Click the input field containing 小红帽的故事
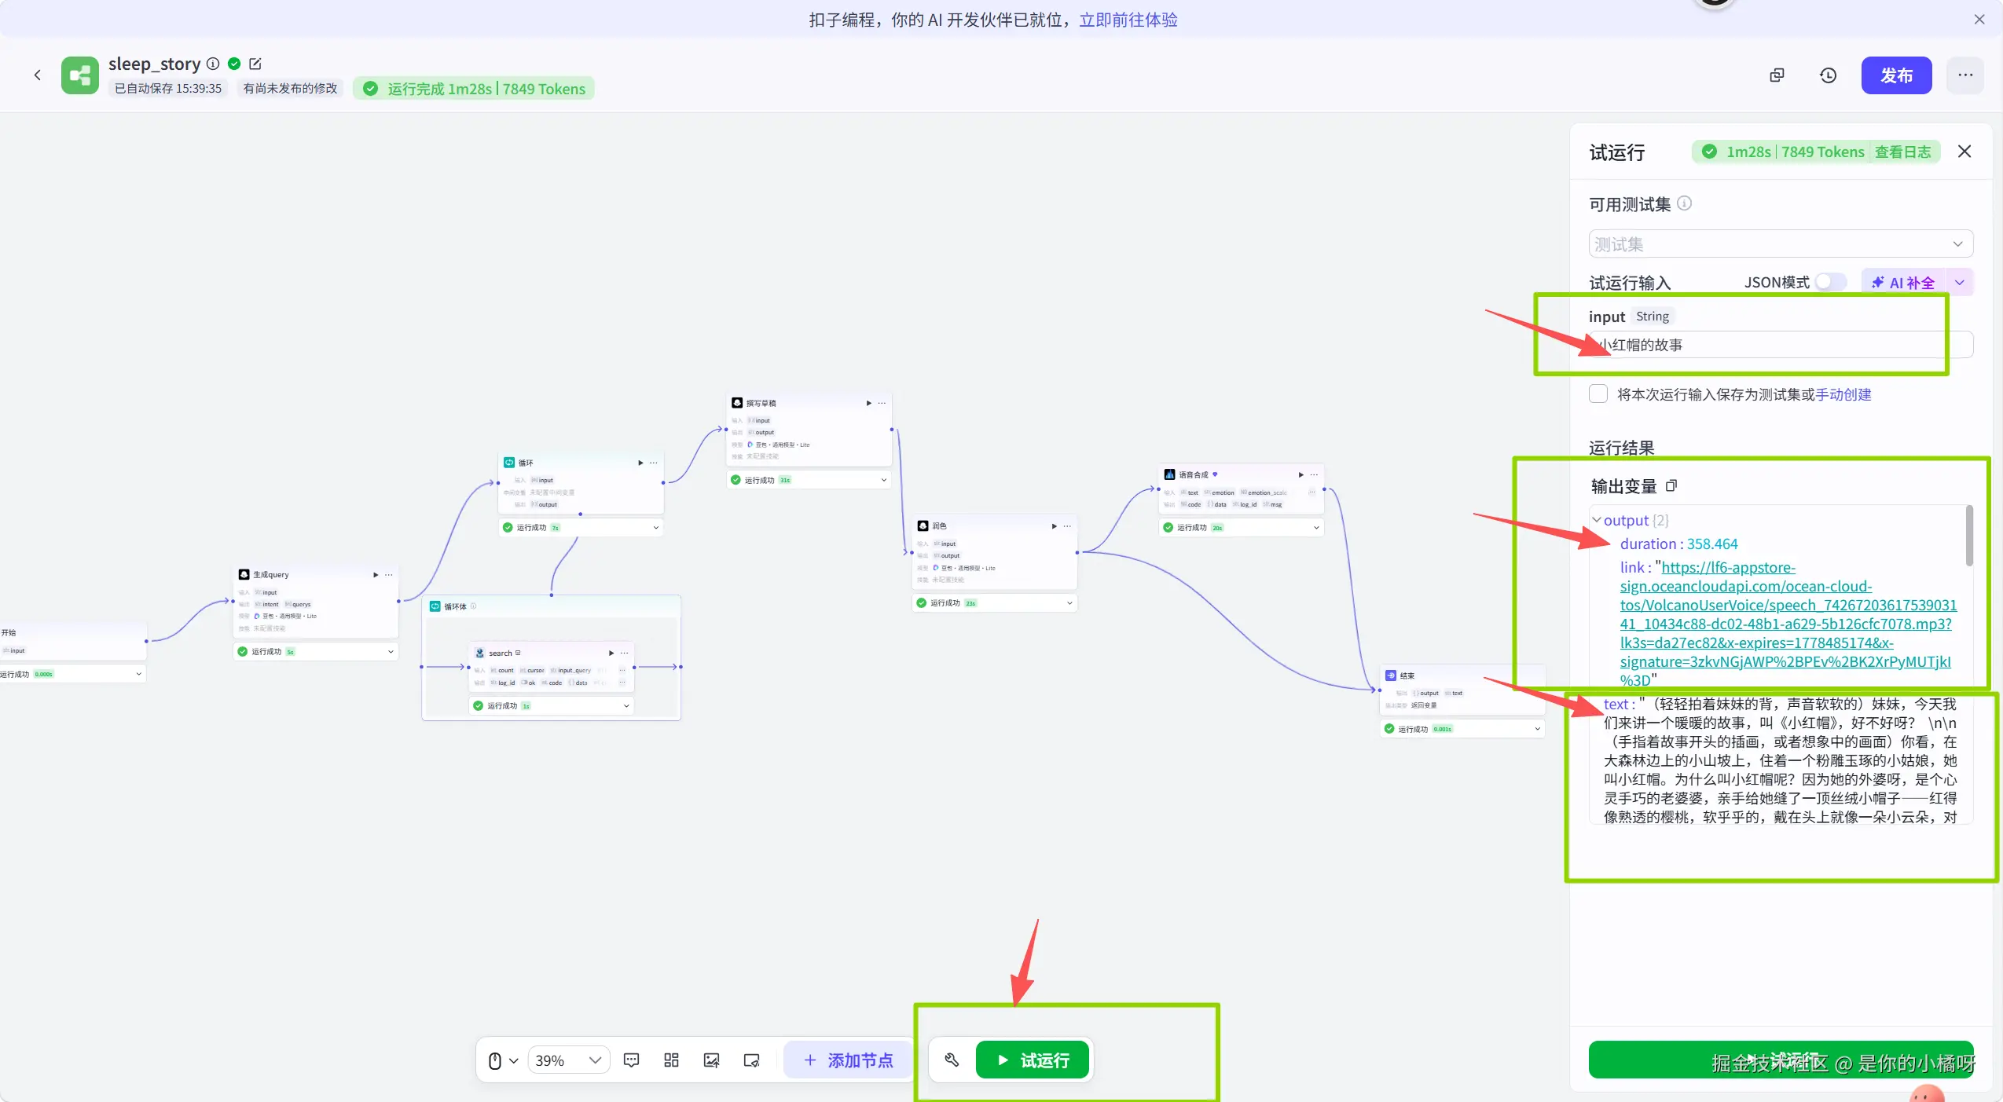 tap(1781, 345)
